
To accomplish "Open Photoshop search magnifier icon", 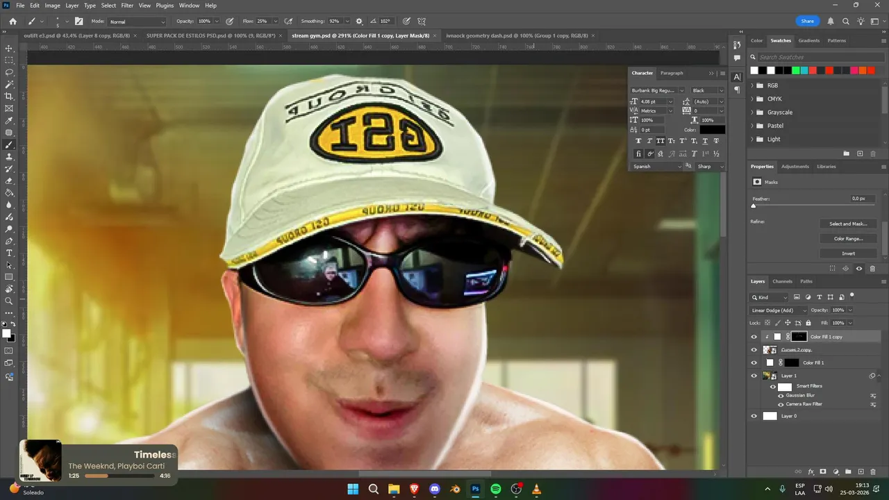I will click(845, 22).
